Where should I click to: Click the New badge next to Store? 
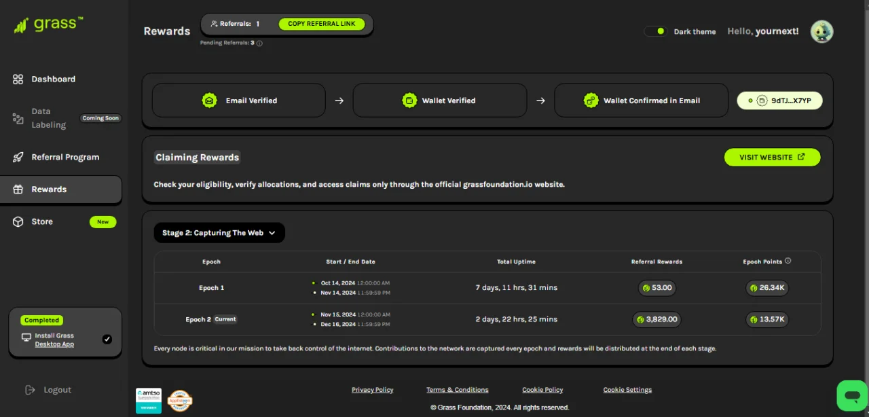click(103, 221)
